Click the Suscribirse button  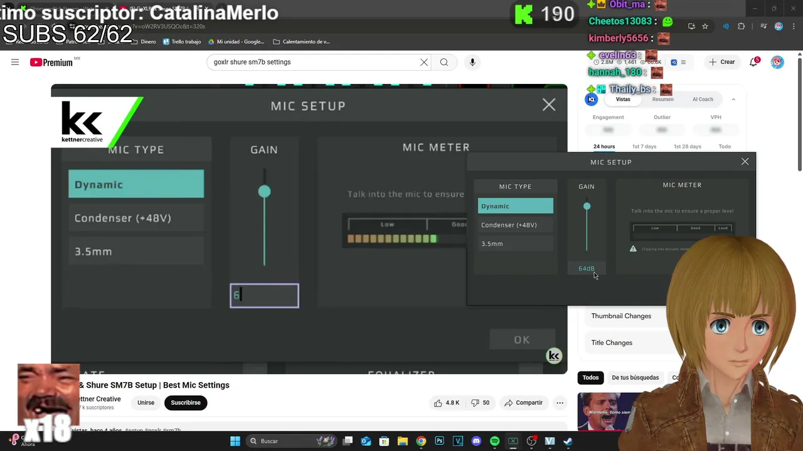(186, 403)
